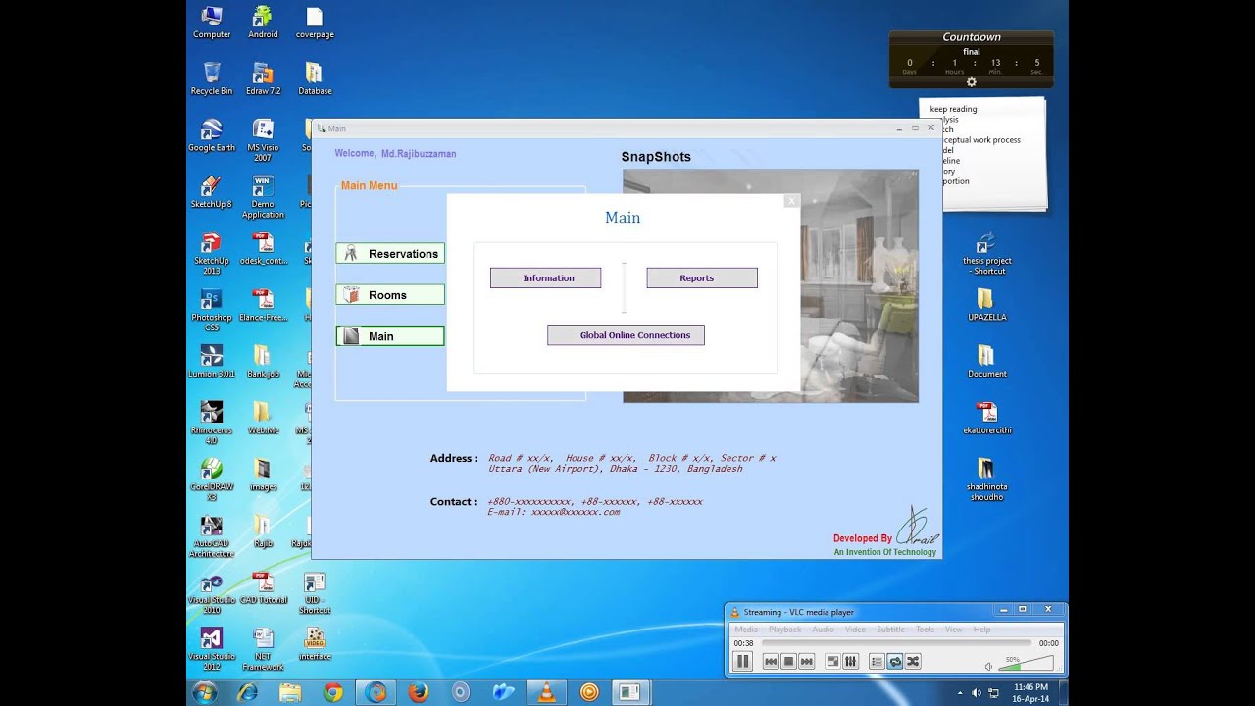The image size is (1255, 706).
Task: Select the ekattorercithi PDF icon
Action: (x=987, y=420)
